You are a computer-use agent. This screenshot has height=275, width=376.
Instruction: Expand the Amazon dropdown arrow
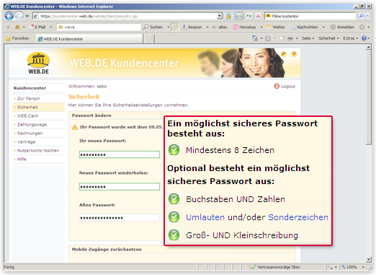[207, 27]
